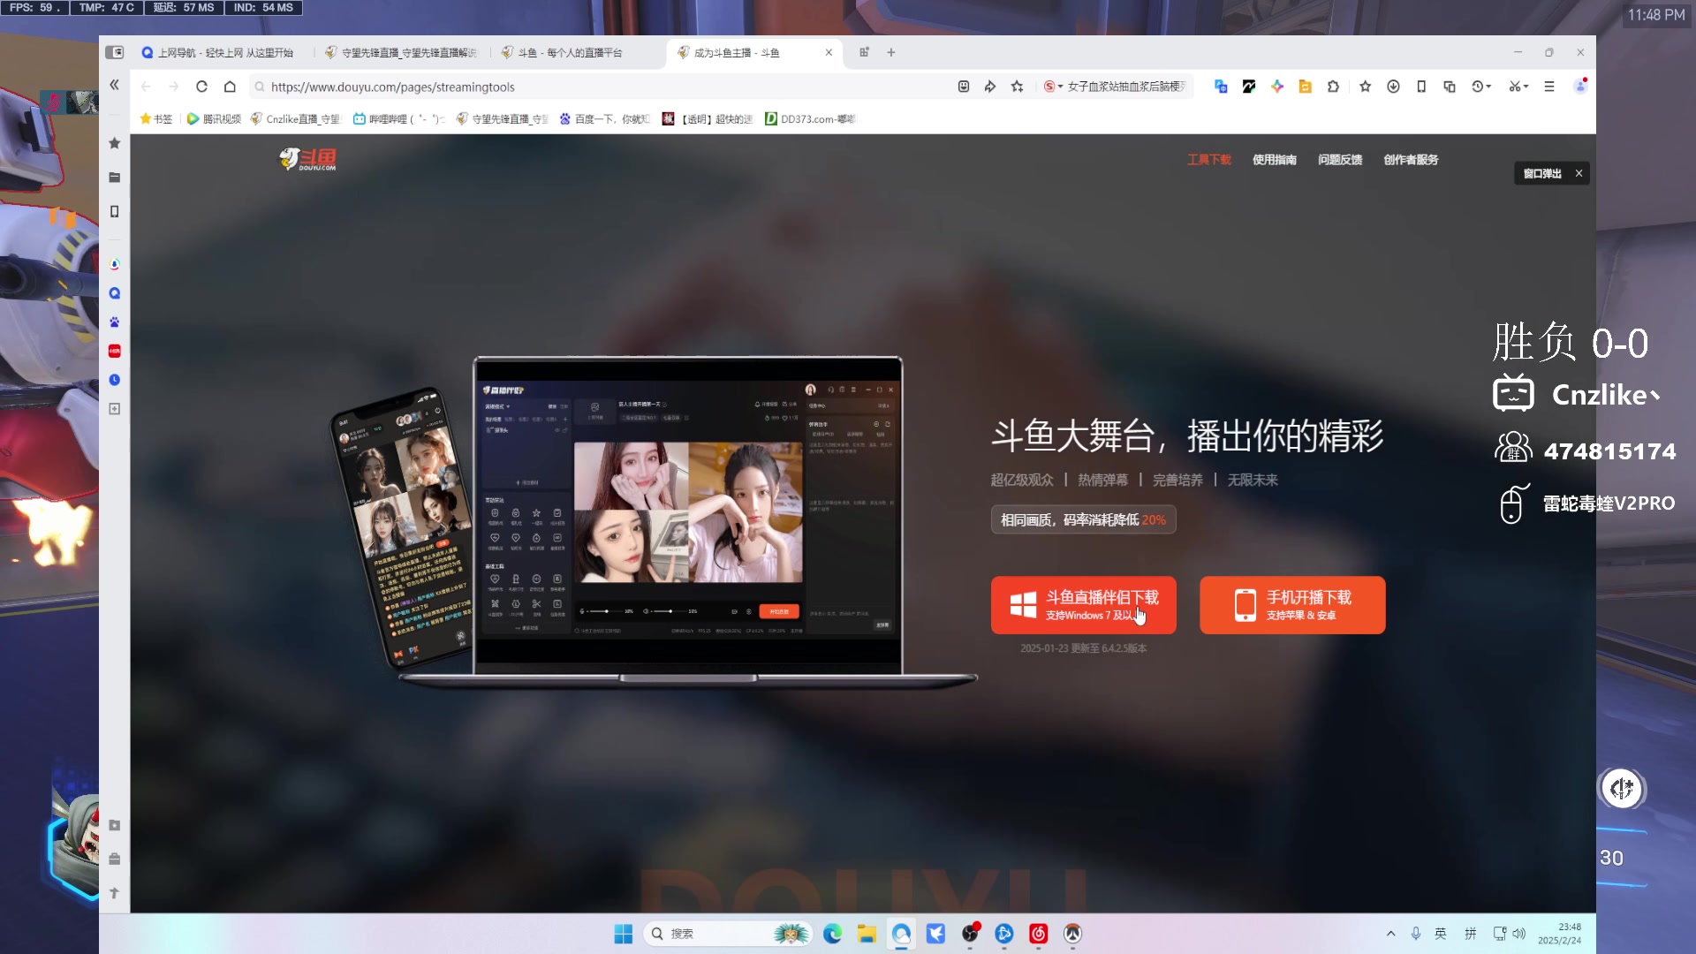Image resolution: width=1696 pixels, height=954 pixels.
Task: Click the address bar URL field
Action: (601, 87)
